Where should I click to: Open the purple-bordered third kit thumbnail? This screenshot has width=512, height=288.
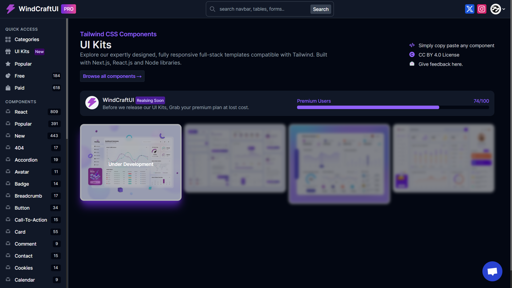pos(339,164)
